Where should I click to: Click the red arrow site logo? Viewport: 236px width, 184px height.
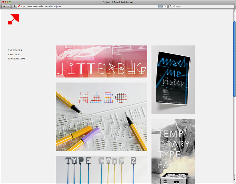point(14,19)
